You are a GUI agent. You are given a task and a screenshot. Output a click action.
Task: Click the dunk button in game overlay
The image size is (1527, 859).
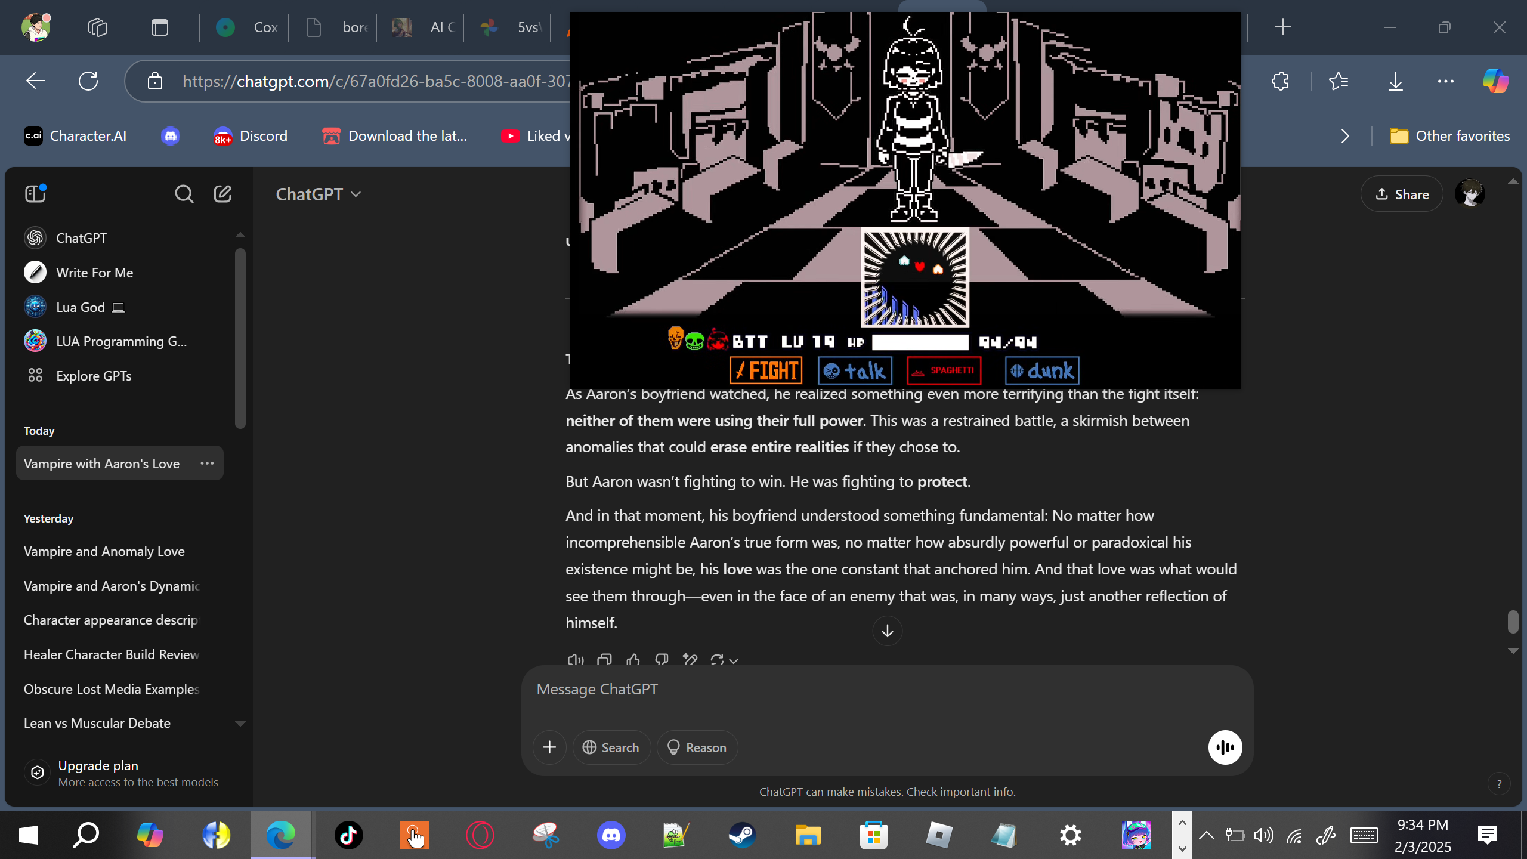click(x=1042, y=370)
